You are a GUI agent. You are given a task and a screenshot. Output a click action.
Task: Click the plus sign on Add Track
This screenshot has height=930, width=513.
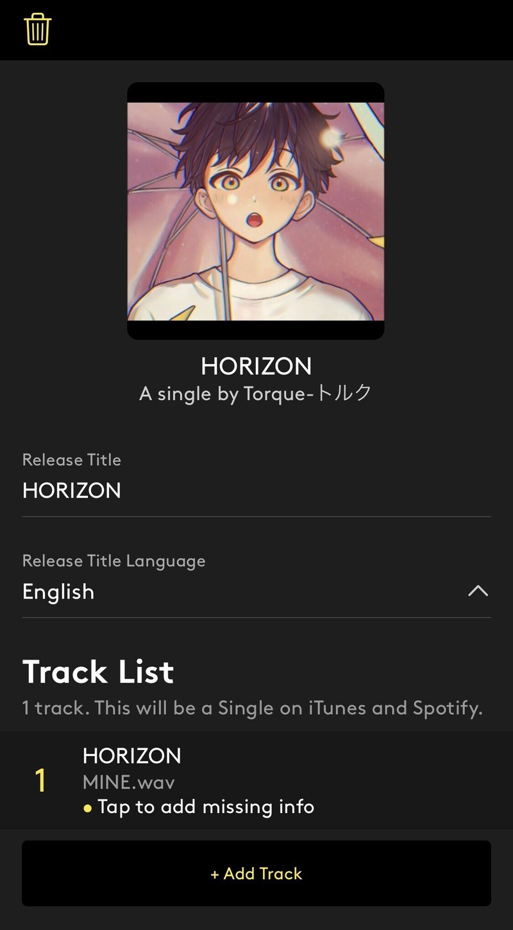point(215,874)
